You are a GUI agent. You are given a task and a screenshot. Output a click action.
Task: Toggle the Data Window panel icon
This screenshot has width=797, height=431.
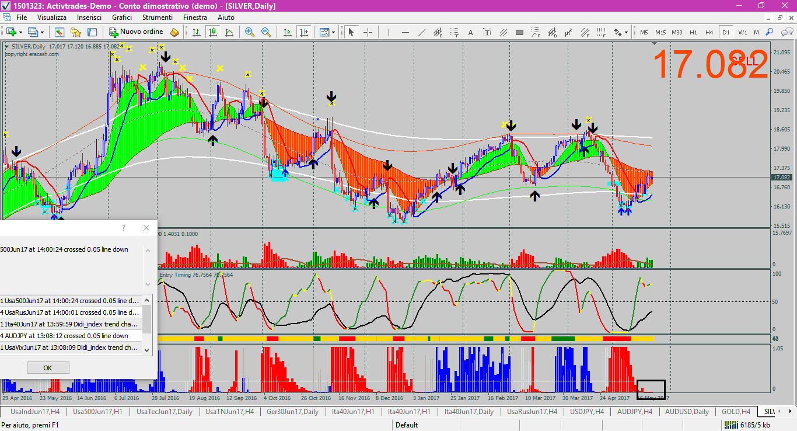(x=92, y=32)
